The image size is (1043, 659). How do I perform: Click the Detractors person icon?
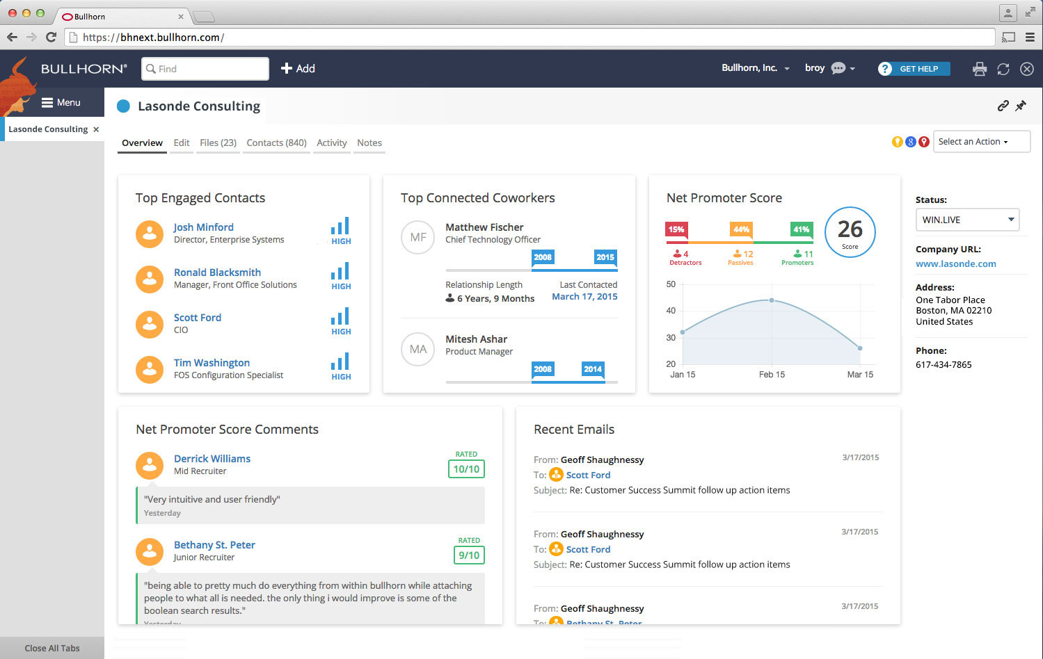(678, 254)
